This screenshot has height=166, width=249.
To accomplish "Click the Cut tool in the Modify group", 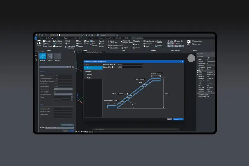I will pyautogui.click(x=68, y=41).
